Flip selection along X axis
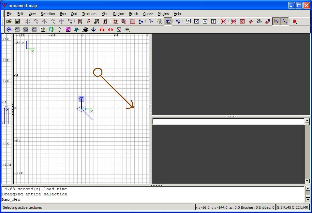The width and height of the screenshot is (312, 213). pos(27,21)
